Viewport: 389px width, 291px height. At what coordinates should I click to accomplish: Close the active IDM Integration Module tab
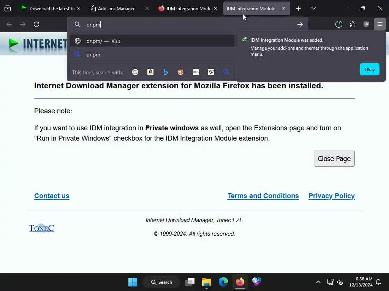click(x=283, y=8)
